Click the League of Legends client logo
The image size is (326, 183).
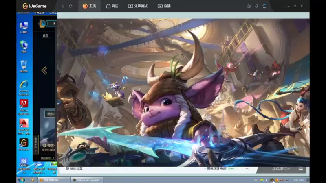point(42,24)
